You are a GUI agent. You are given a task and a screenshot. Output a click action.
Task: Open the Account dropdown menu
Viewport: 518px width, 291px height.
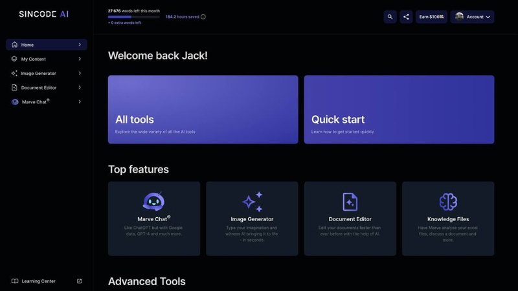pyautogui.click(x=472, y=17)
